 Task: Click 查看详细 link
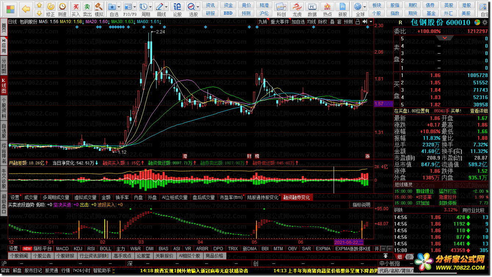pos(480,110)
